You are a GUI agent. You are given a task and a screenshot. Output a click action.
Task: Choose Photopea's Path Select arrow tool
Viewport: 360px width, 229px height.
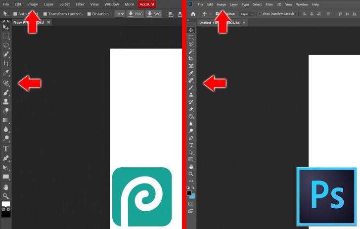coord(6,168)
